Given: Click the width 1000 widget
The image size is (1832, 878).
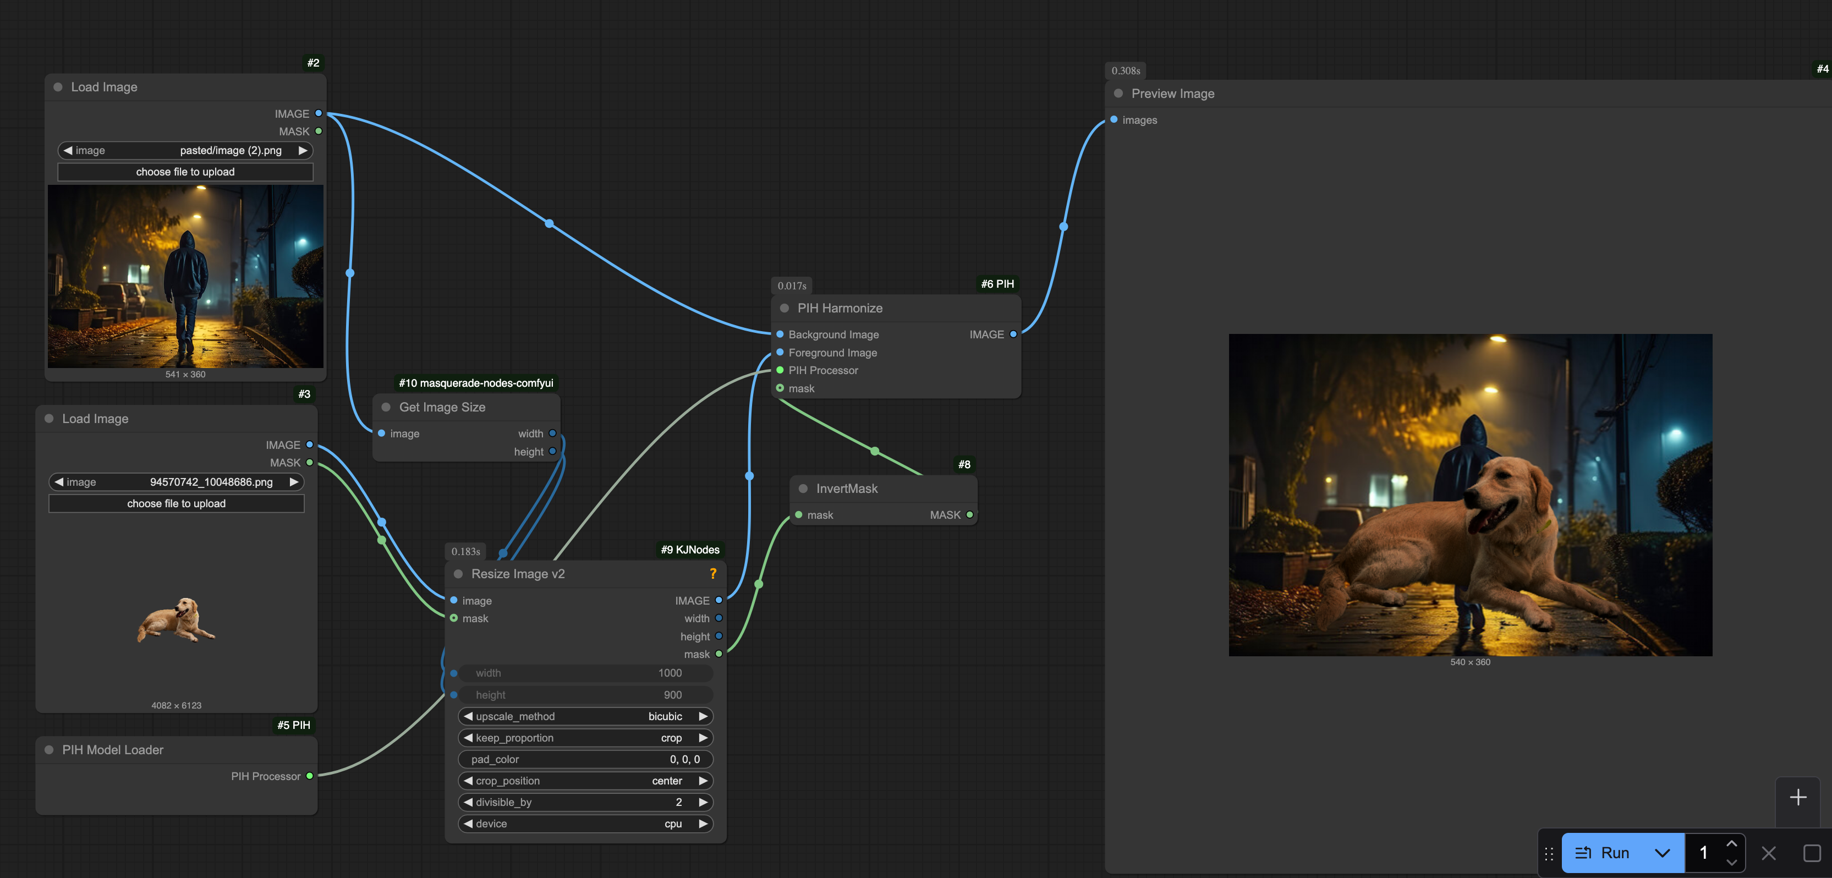Looking at the screenshot, I should click(x=585, y=673).
